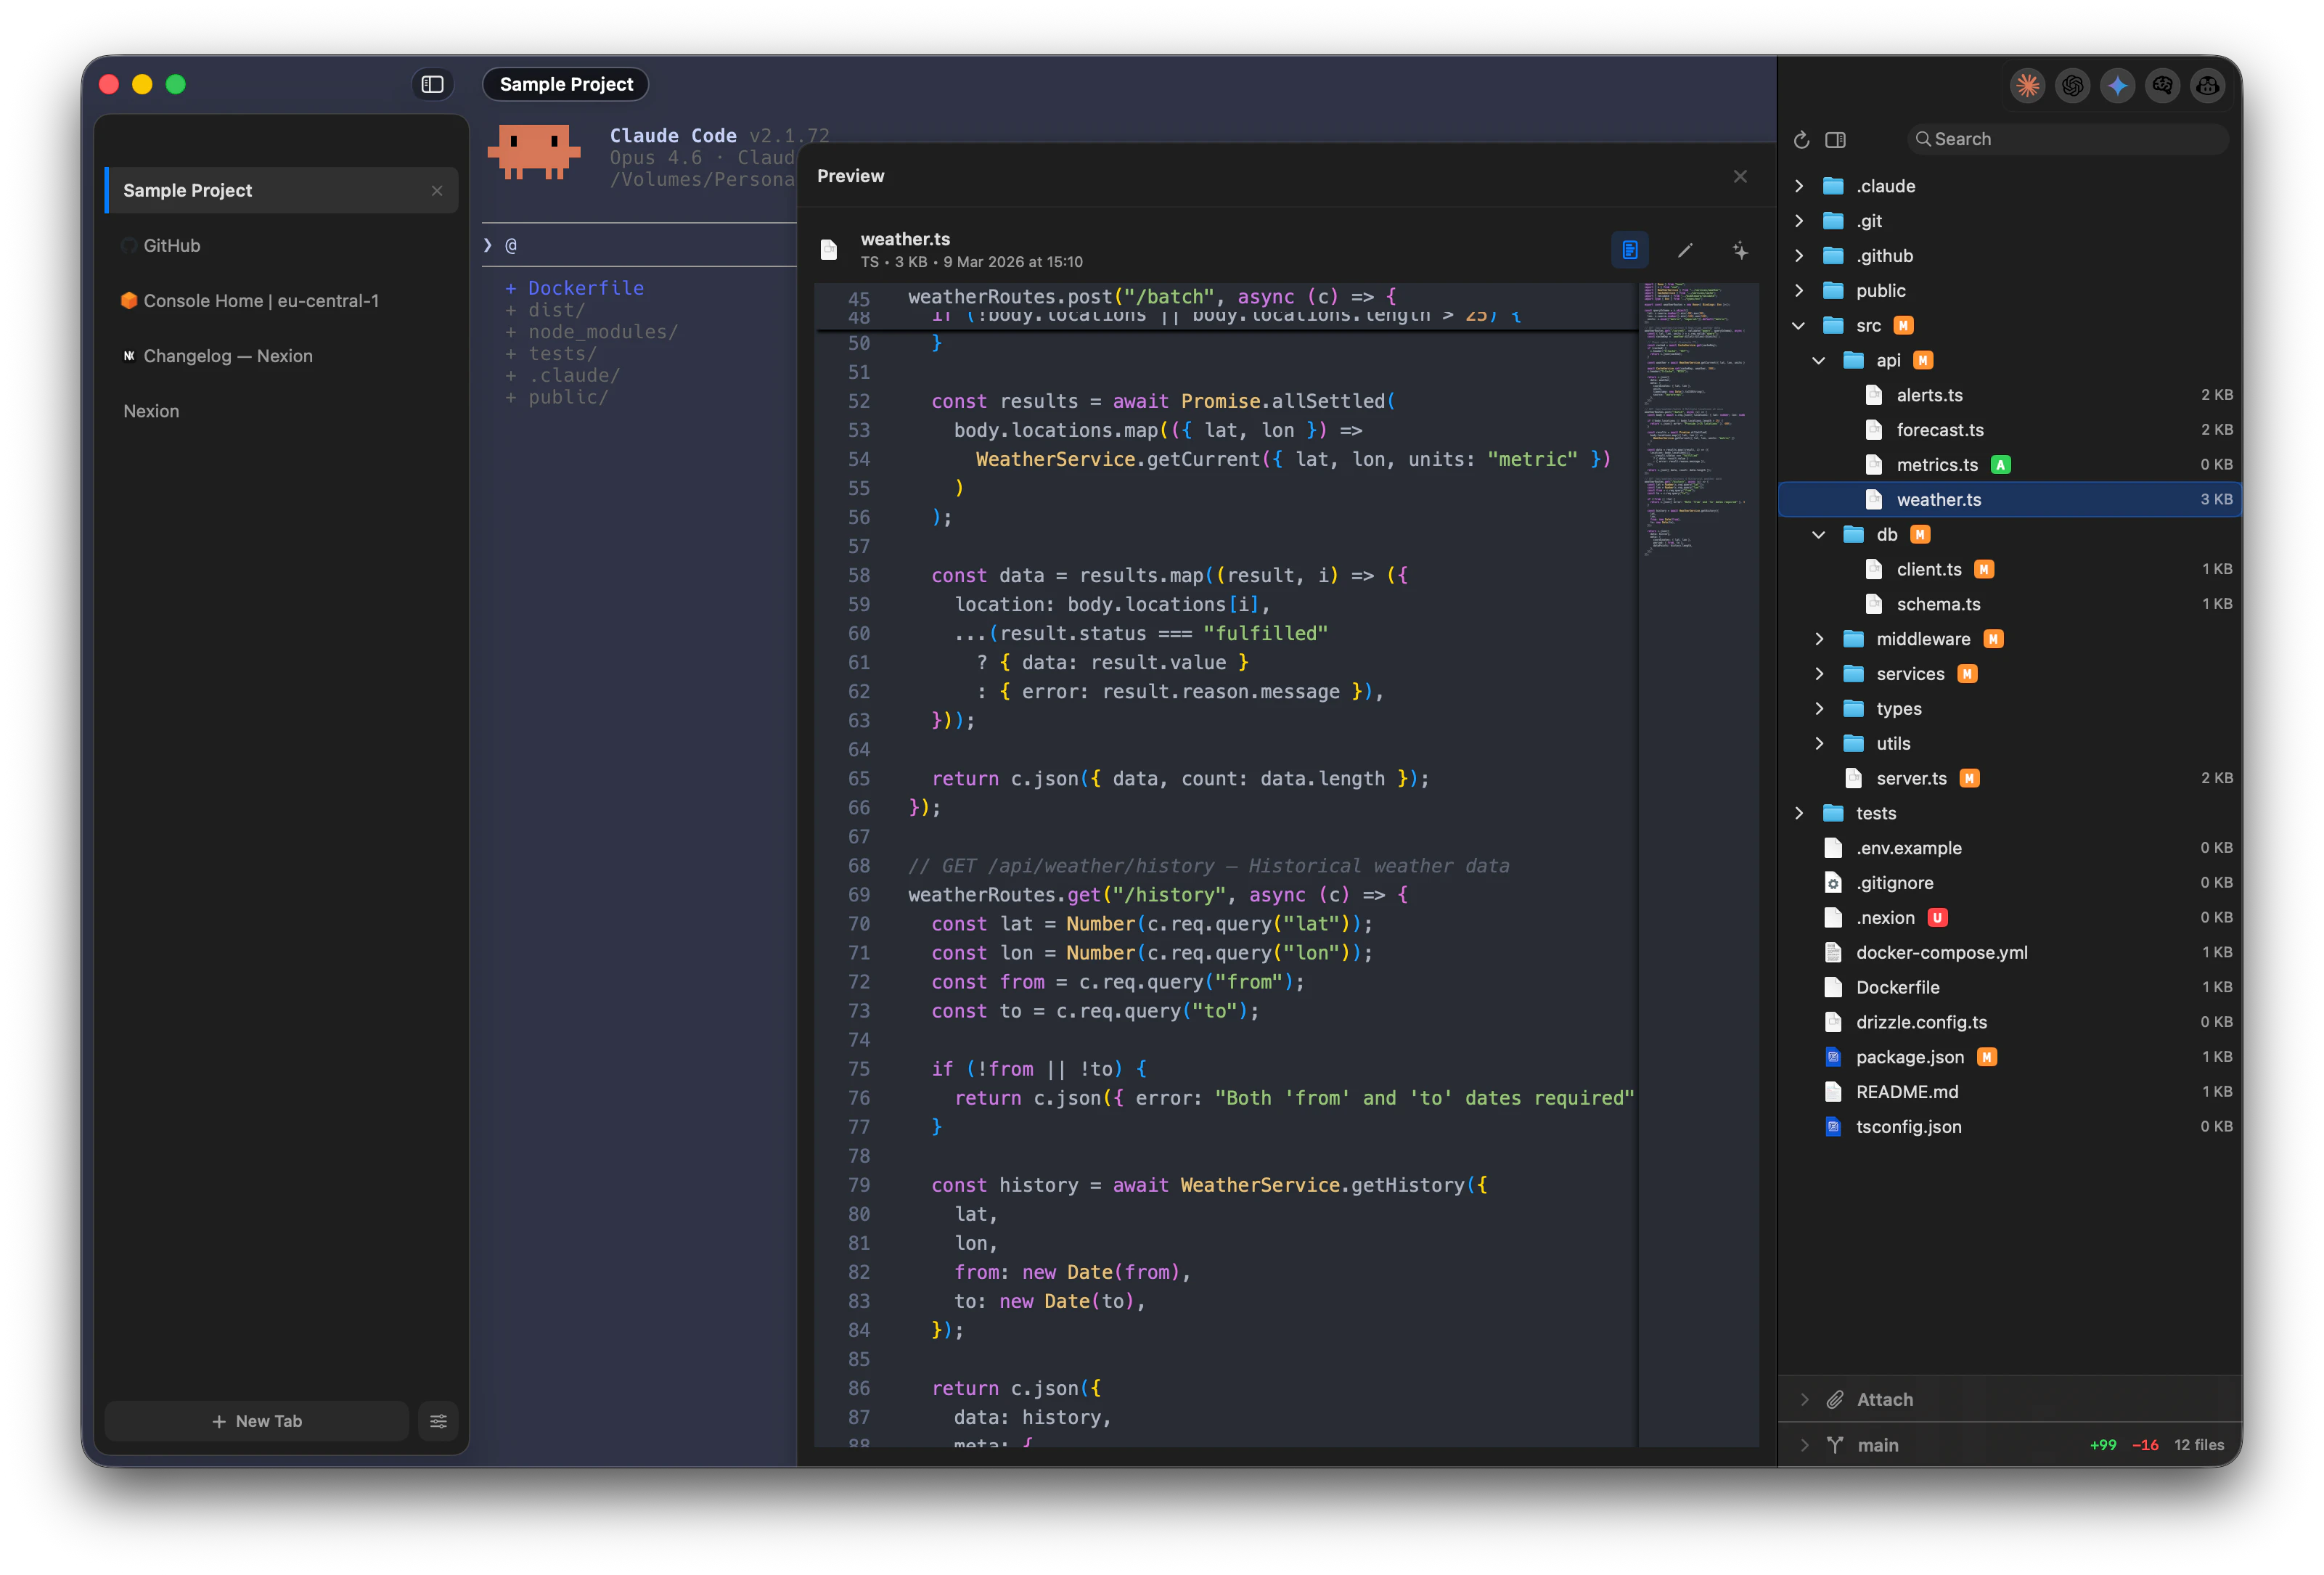This screenshot has width=2324, height=1575.
Task: Expand the services folder
Action: (x=1819, y=674)
